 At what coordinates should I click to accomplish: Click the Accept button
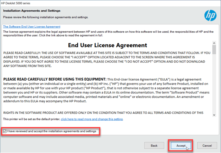181,146
